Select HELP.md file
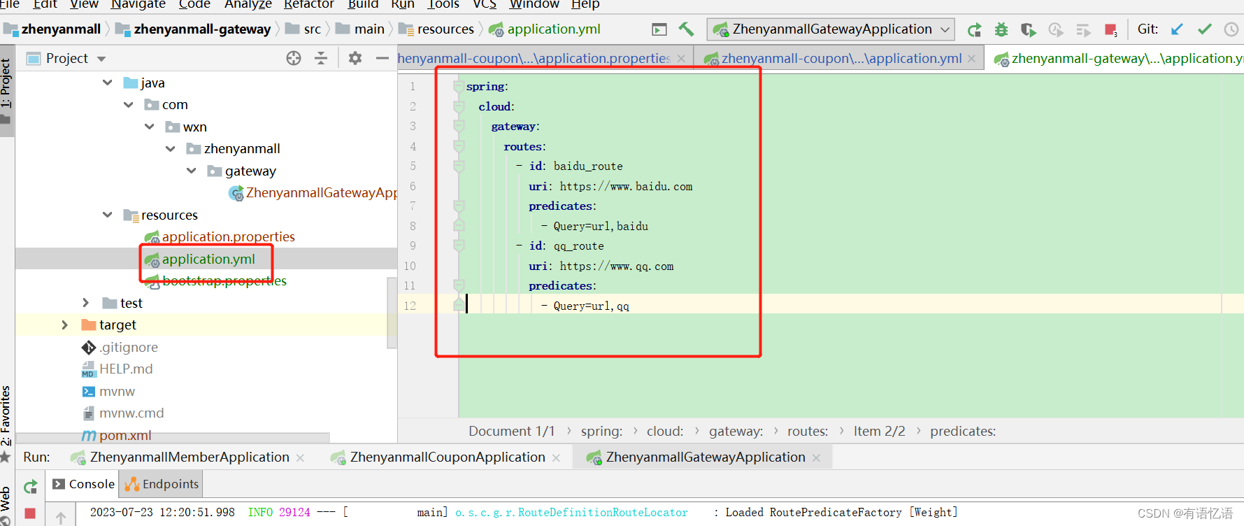The height and width of the screenshot is (526, 1244). 126,369
